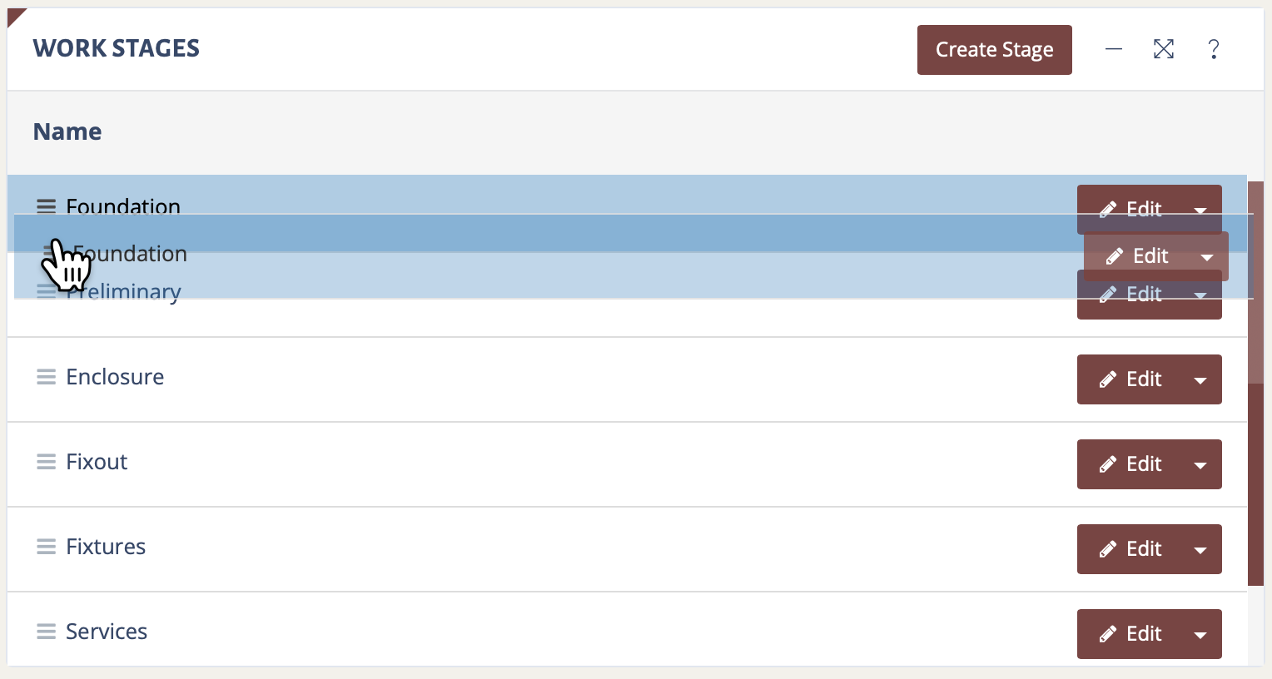Click the drag handle beside Fixout
This screenshot has width=1272, height=679.
(46, 463)
